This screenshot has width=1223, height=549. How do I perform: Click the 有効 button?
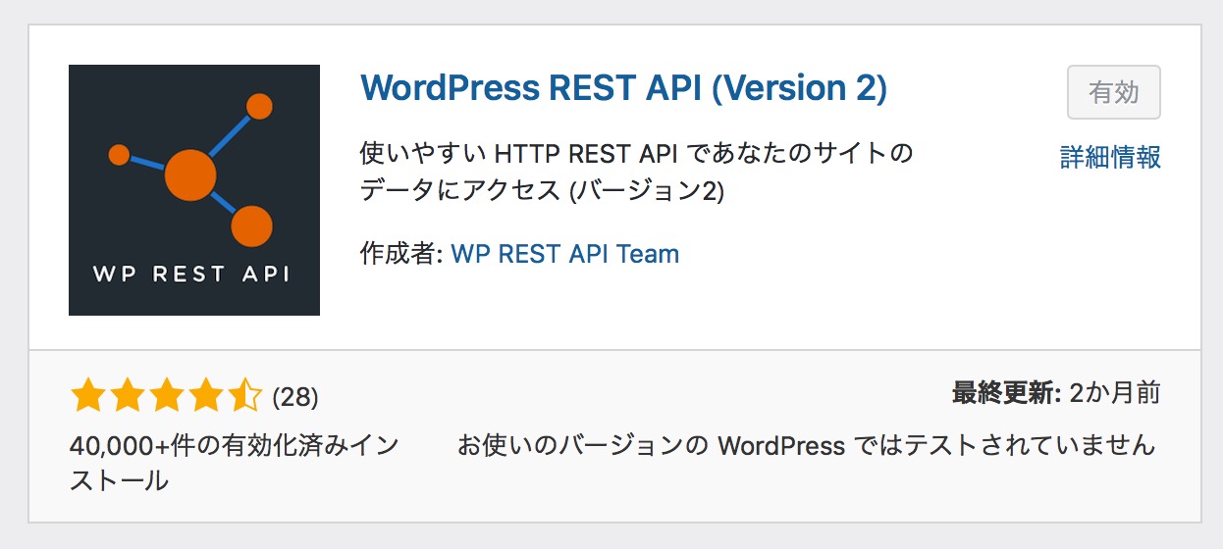1114,92
